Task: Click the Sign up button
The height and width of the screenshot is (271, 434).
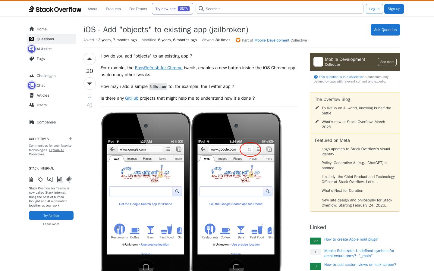Action: tap(394, 9)
